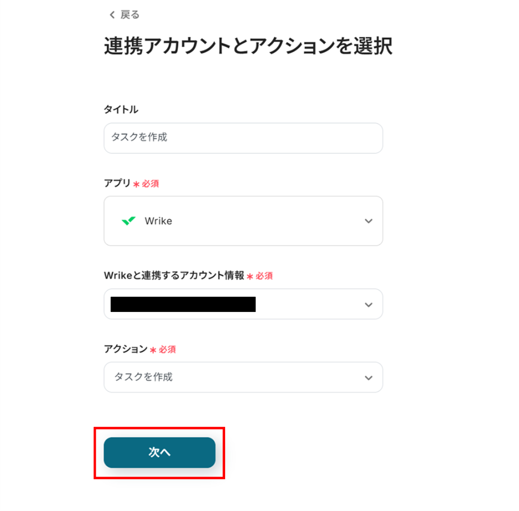Viewport: 519px width, 511px height.
Task: Click the red asterisk beside アクション label
Action: coord(153,350)
